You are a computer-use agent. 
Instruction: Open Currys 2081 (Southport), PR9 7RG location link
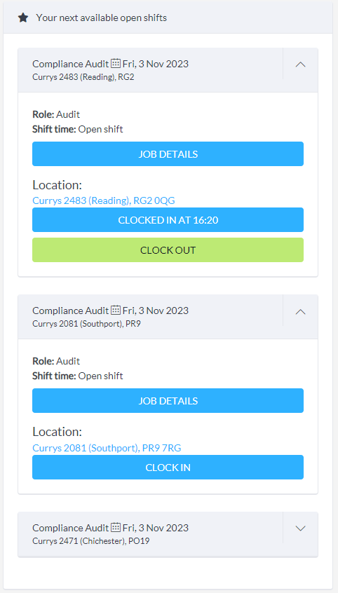pyautogui.click(x=107, y=448)
